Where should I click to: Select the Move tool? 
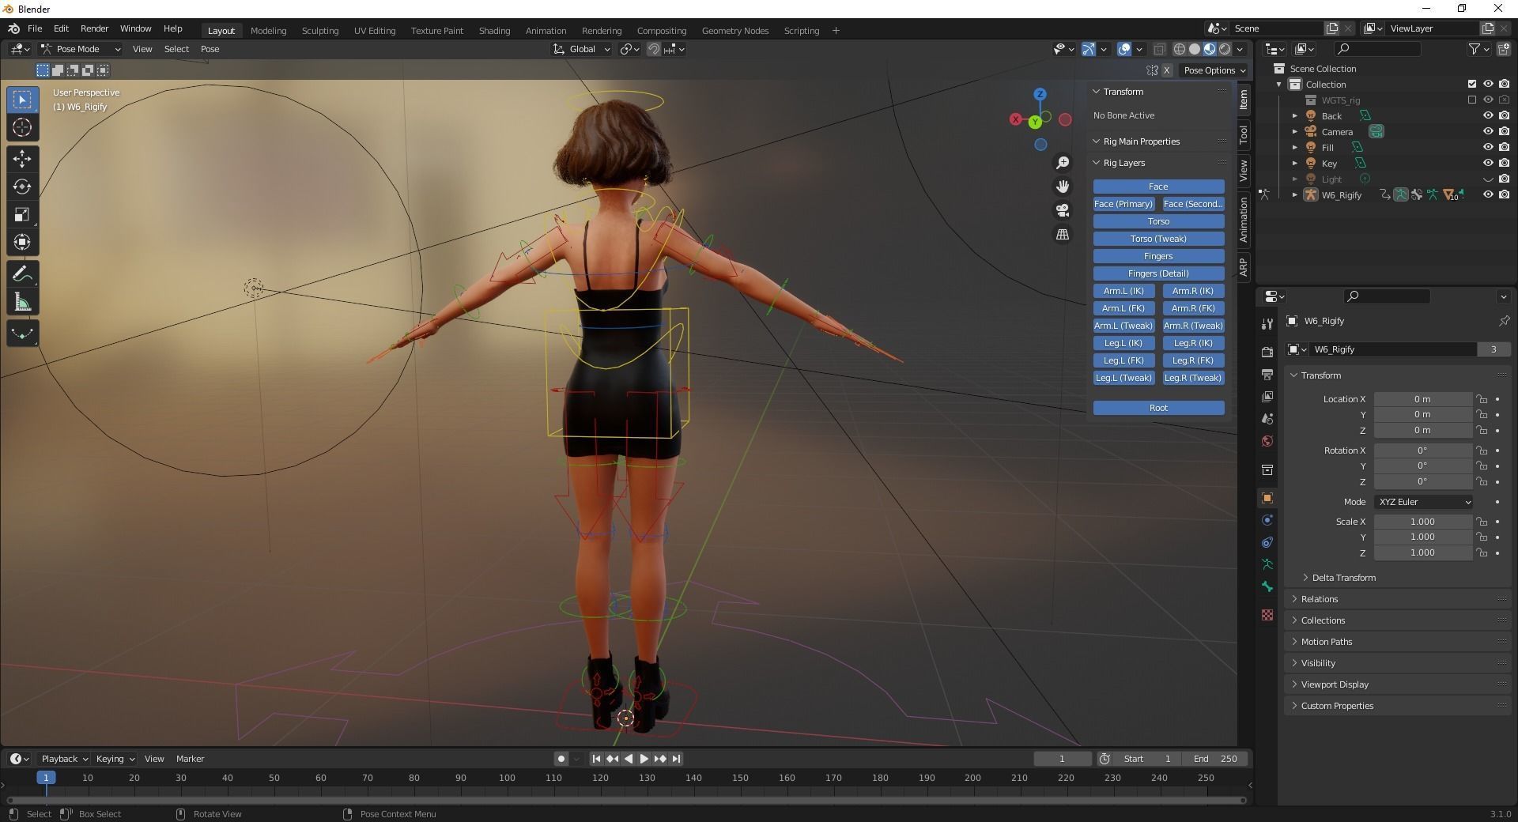pyautogui.click(x=22, y=158)
